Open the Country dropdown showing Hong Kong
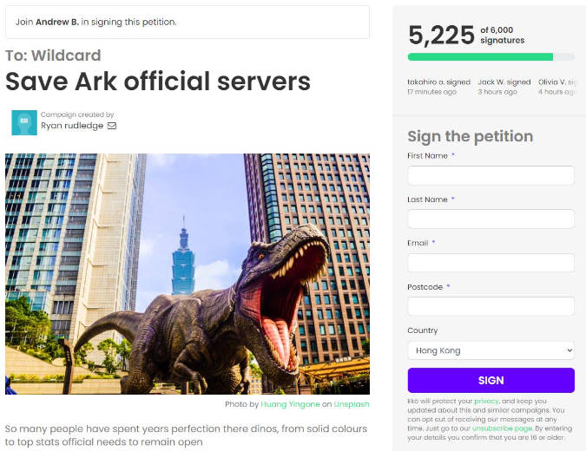The height and width of the screenshot is (451, 586). (491, 350)
